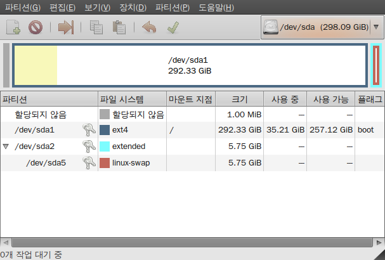The height and width of the screenshot is (260, 385).
Task: Click the linux-swap red color swatch
Action: 105,163
